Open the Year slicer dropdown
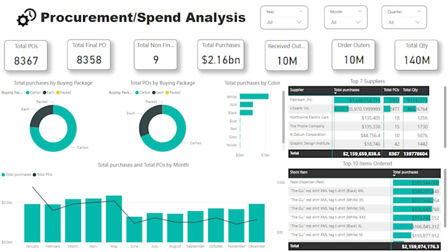 [x=284, y=22]
